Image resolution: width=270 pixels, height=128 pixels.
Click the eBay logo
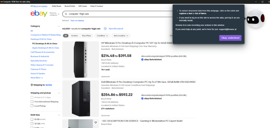[x=39, y=14]
